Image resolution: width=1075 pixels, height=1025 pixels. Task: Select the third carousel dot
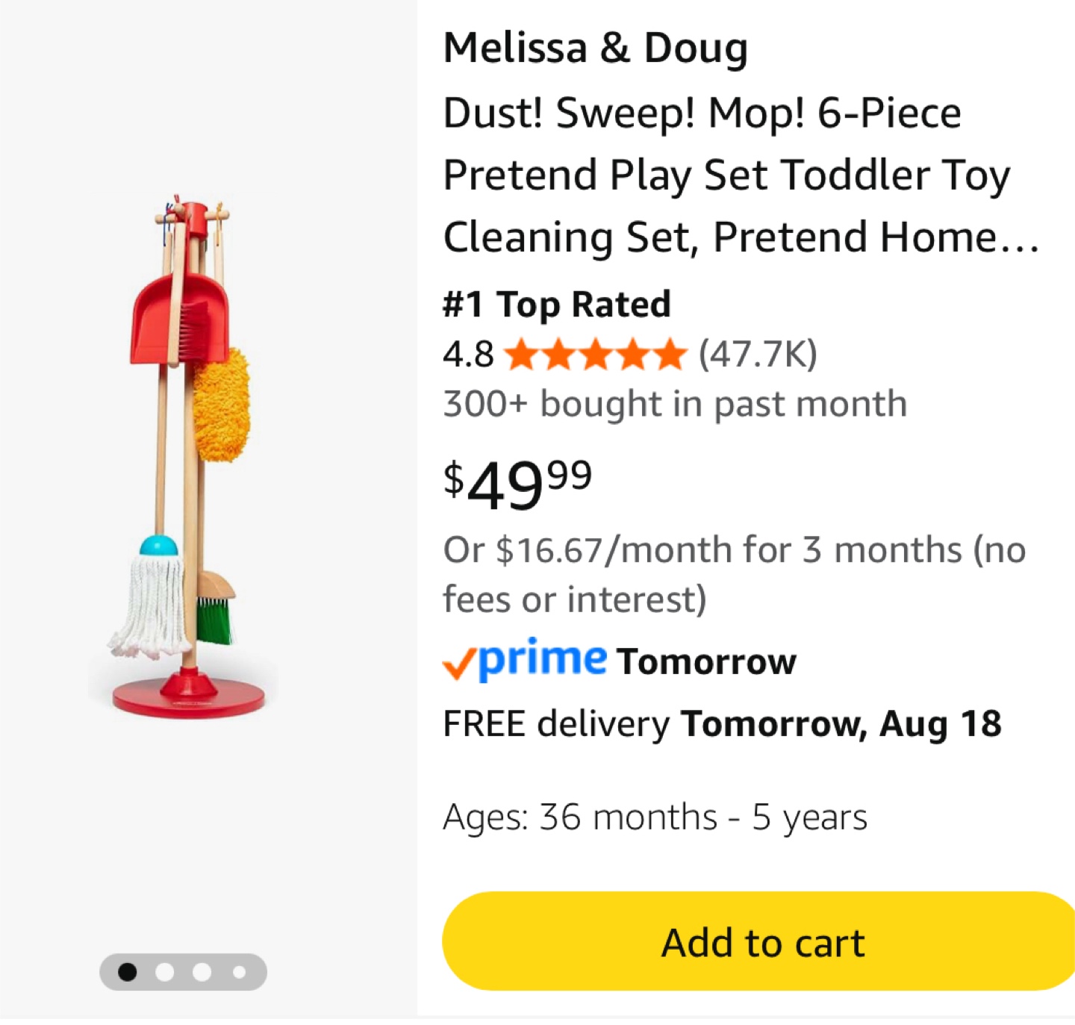[x=202, y=972]
